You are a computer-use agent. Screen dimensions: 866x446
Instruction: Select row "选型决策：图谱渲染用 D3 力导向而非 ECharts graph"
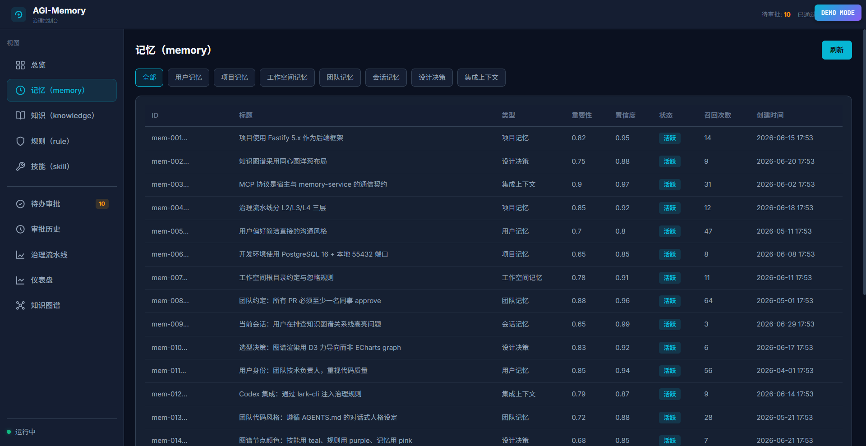coord(493,348)
